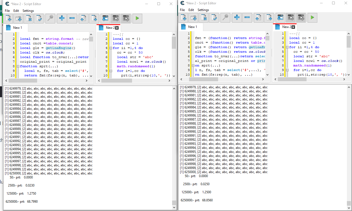Click blue minus icon in right window toolbar

[247, 18]
